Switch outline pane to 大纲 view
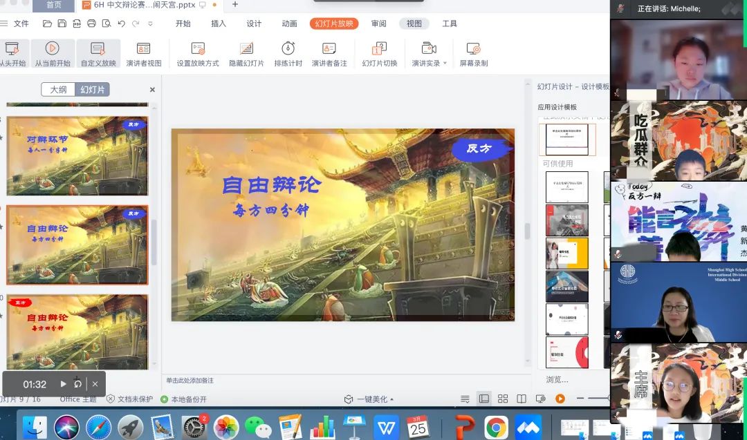The image size is (747, 440). point(58,89)
